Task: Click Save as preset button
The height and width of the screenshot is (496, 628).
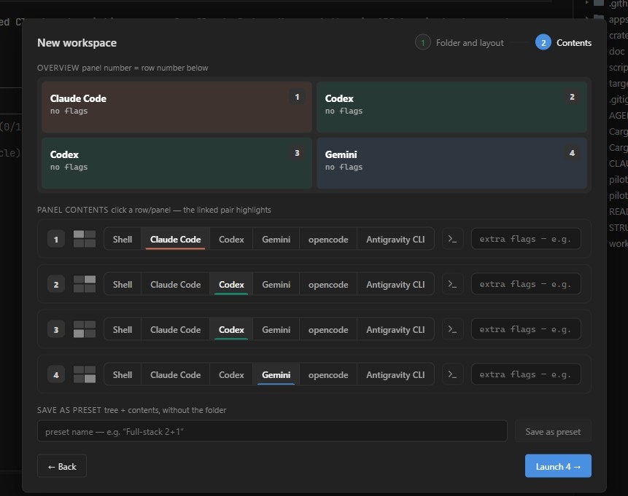Action: [x=553, y=431]
